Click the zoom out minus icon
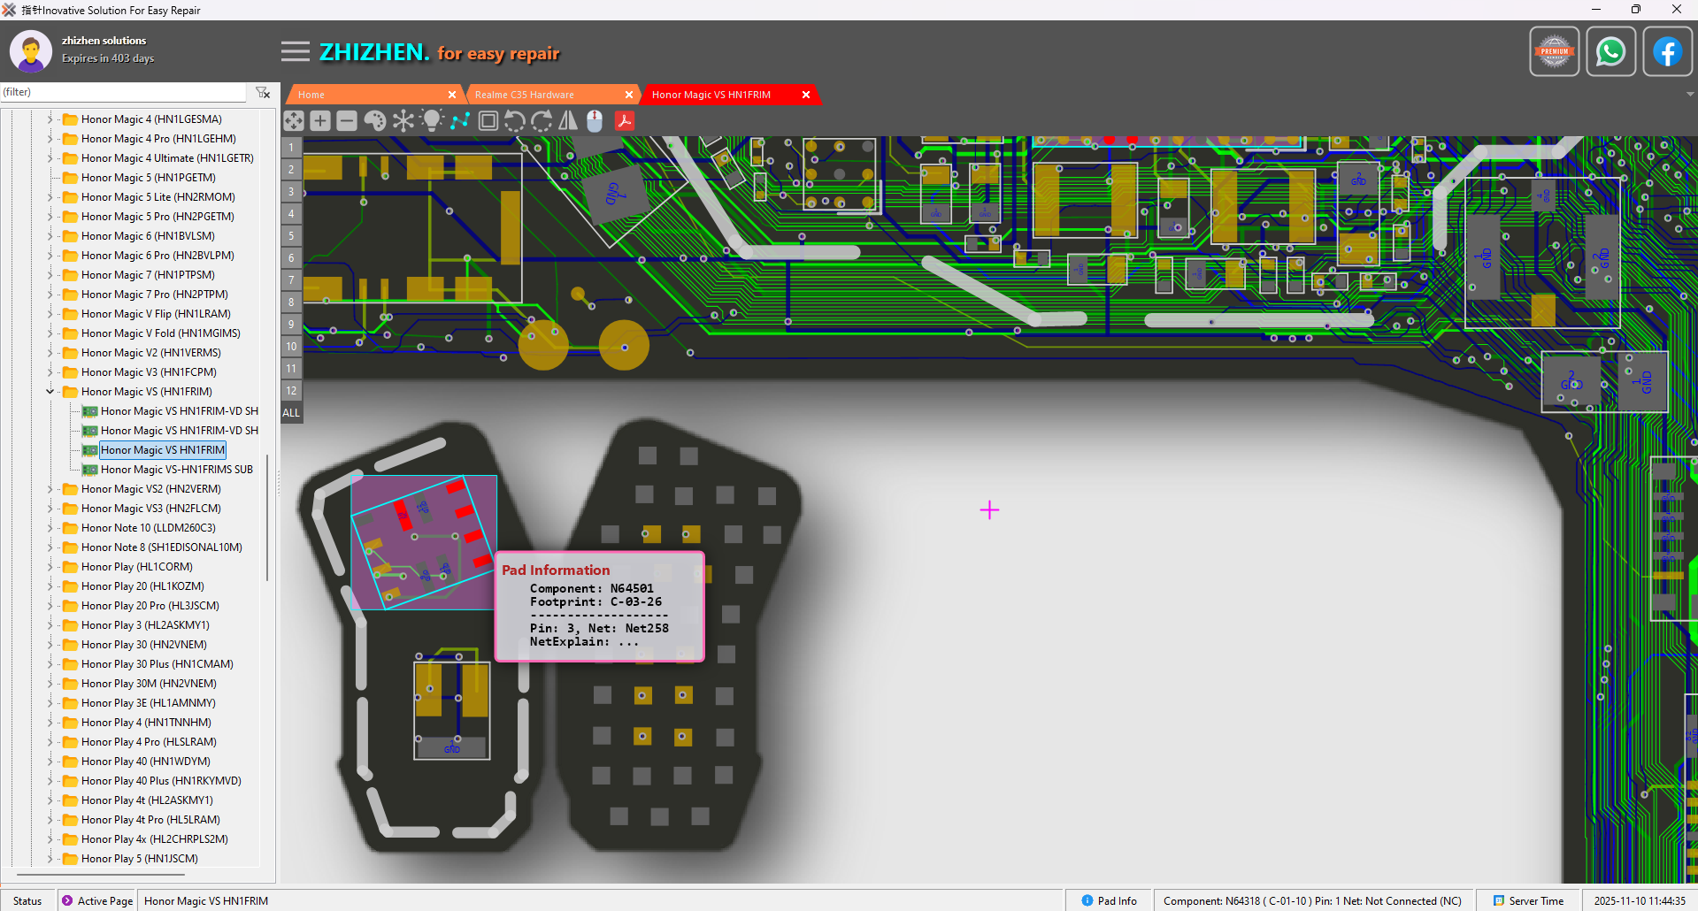Image resolution: width=1698 pixels, height=911 pixels. [347, 121]
